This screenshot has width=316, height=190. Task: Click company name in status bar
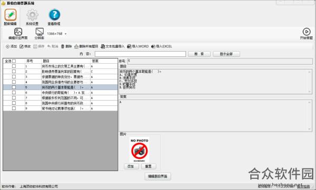point(39,186)
